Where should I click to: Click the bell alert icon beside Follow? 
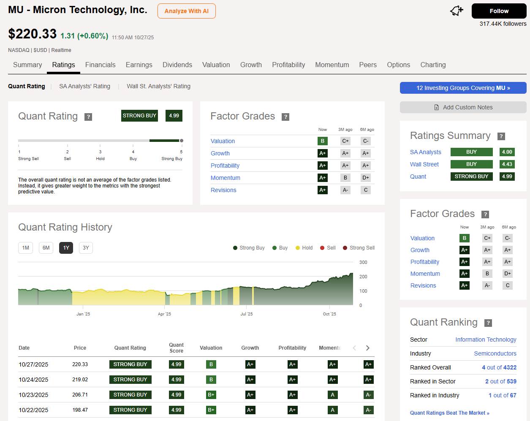point(457,11)
